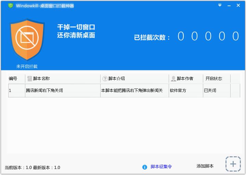Toggle the 已关闭 status of the script

pyautogui.click(x=210, y=91)
